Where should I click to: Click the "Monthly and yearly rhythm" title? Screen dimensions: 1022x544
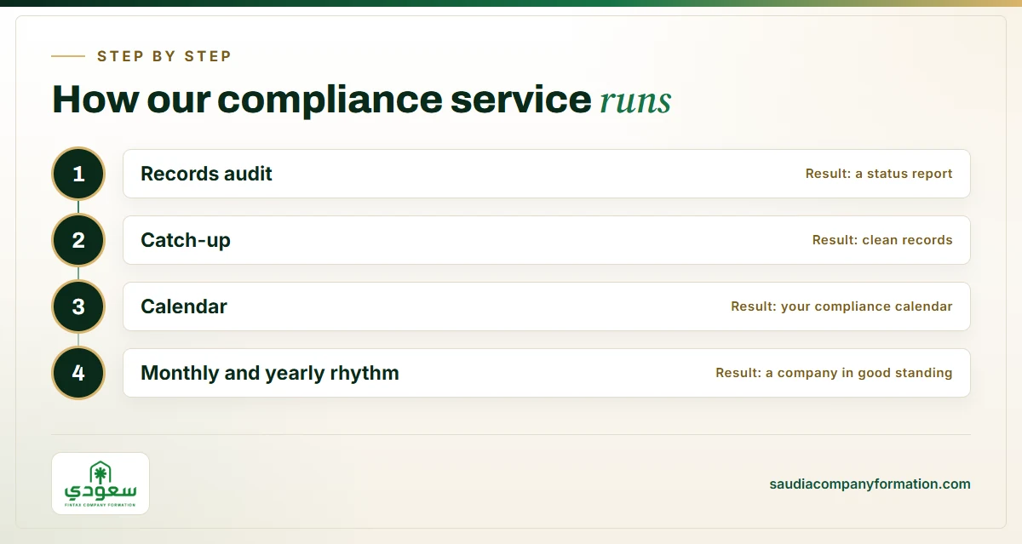(270, 373)
